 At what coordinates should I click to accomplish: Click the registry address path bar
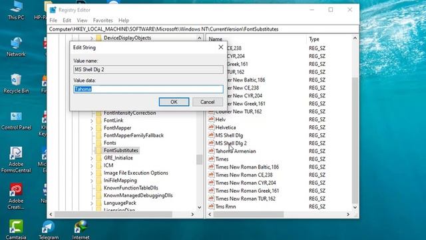point(203,29)
